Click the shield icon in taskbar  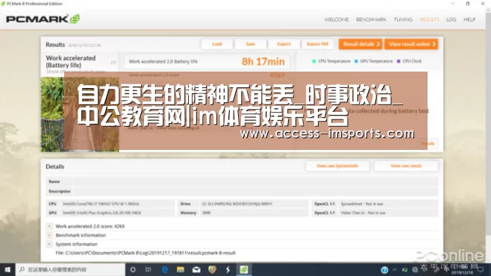[x=213, y=269]
